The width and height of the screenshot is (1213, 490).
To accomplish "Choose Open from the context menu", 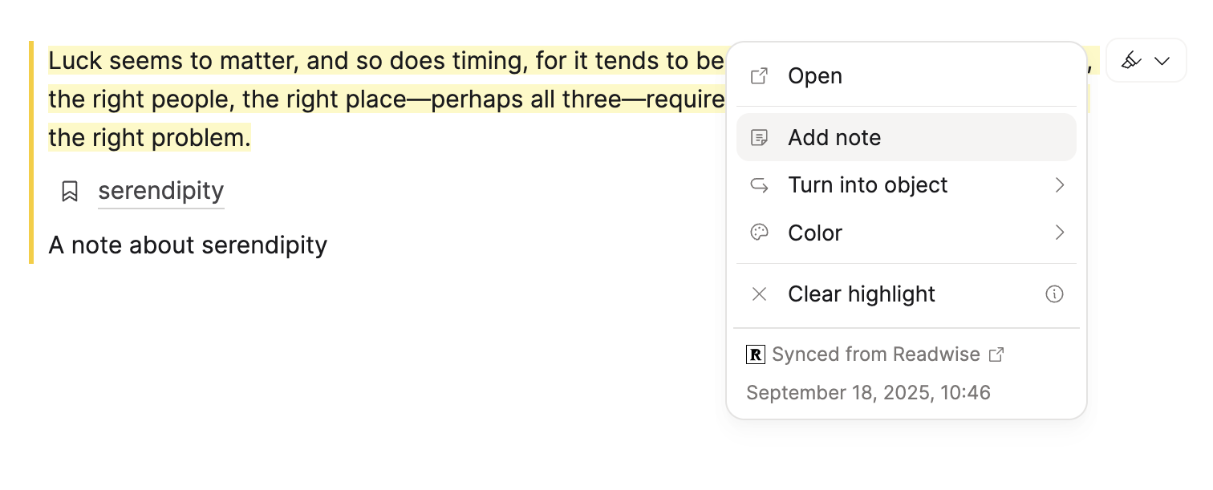I will click(x=815, y=76).
